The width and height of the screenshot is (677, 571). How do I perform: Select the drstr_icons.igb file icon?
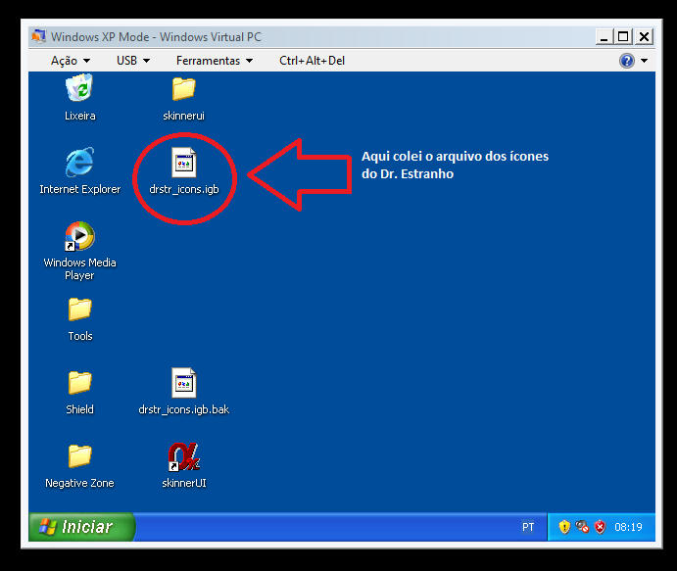point(184,163)
